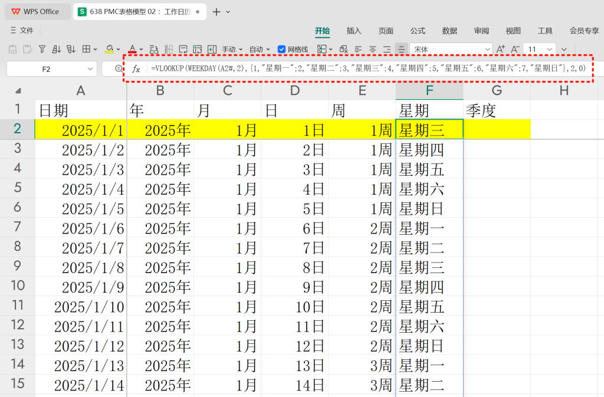
Task: Click the merge cells icon with green corner
Action: tap(198, 50)
